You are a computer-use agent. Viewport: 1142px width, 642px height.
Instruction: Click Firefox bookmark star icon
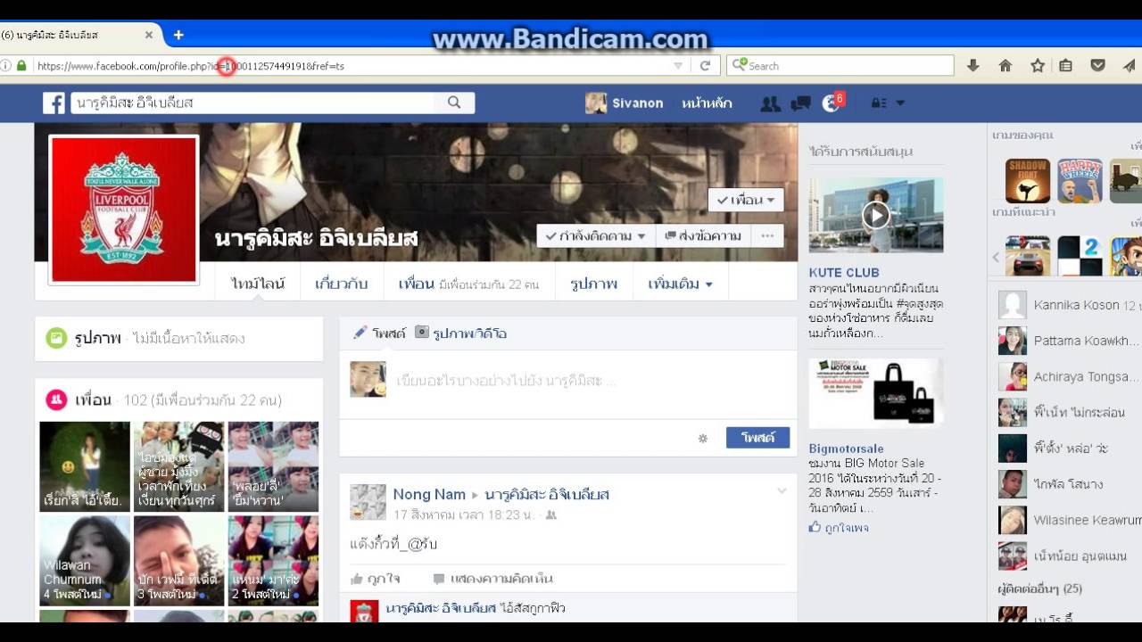(1038, 65)
